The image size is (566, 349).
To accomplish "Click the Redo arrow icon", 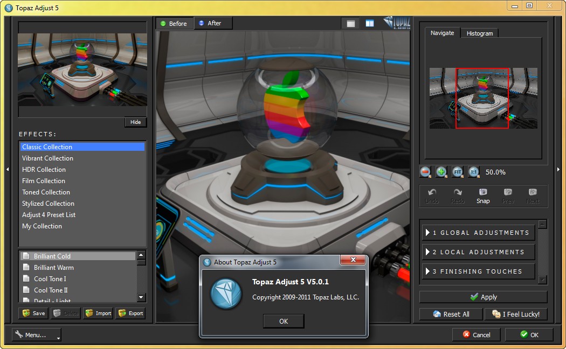I will 458,192.
